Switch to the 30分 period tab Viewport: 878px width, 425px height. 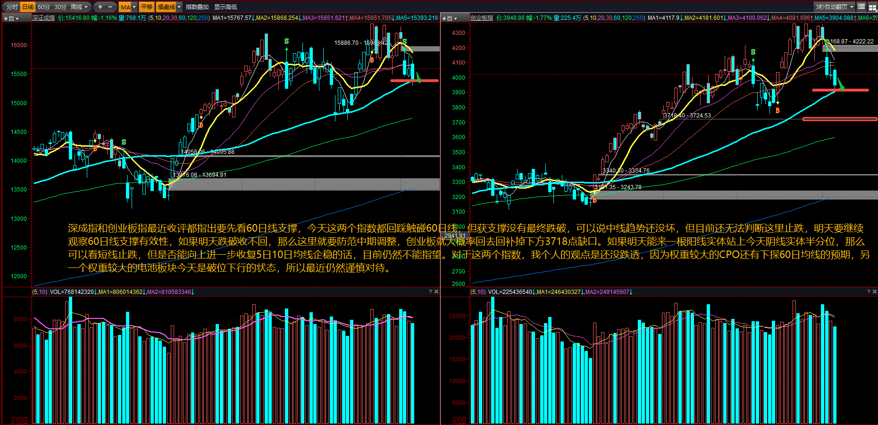60,7
